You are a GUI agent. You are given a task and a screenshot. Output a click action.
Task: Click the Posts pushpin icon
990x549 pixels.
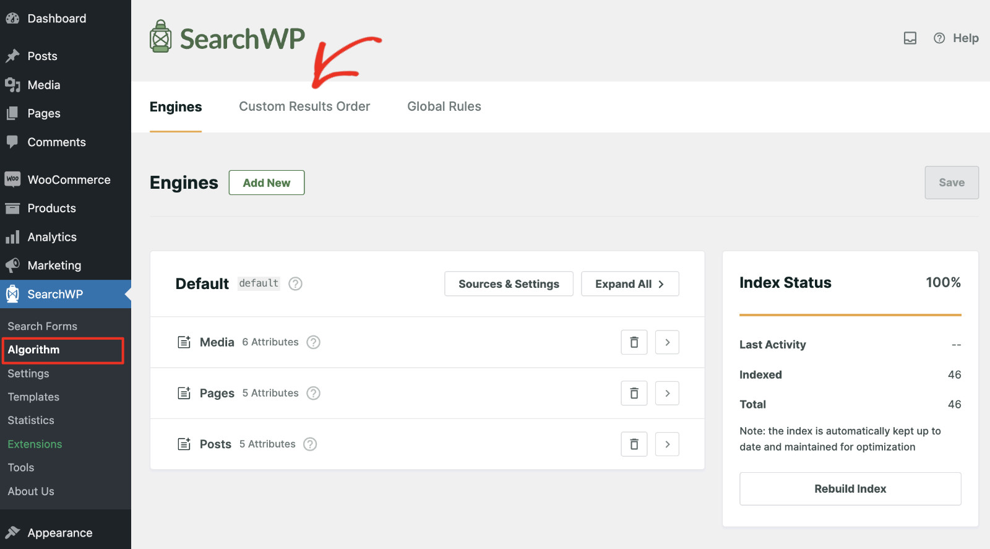[x=12, y=56]
